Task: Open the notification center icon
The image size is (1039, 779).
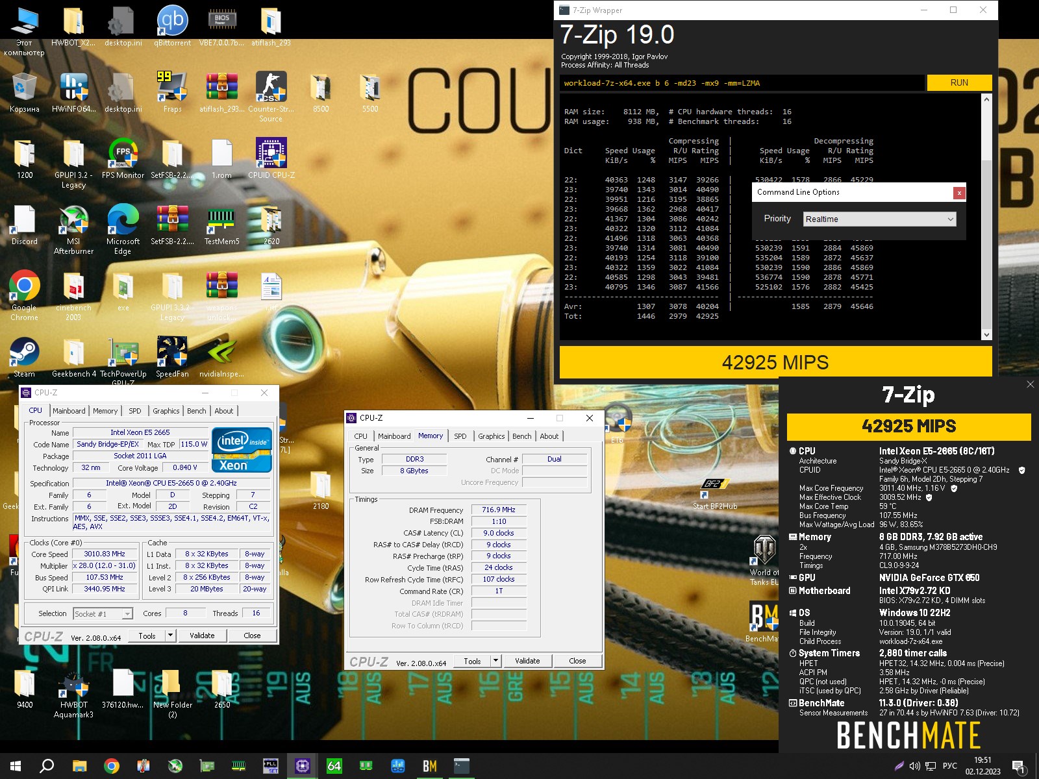Action: 1020,766
